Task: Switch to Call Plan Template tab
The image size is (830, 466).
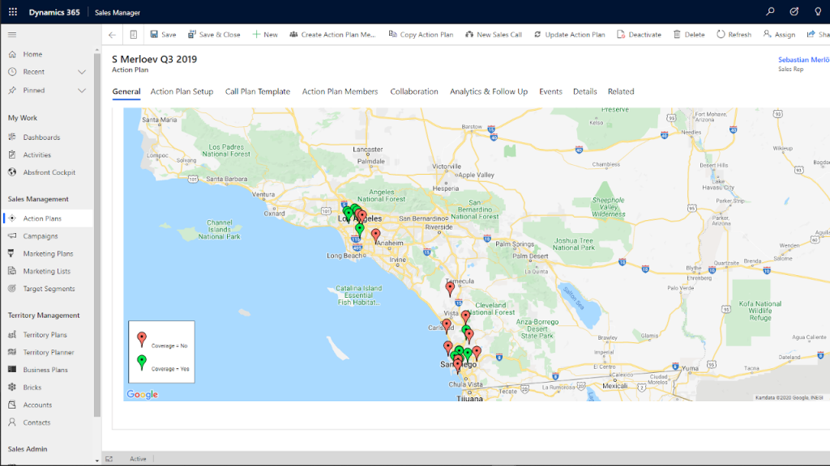Action: 258,91
